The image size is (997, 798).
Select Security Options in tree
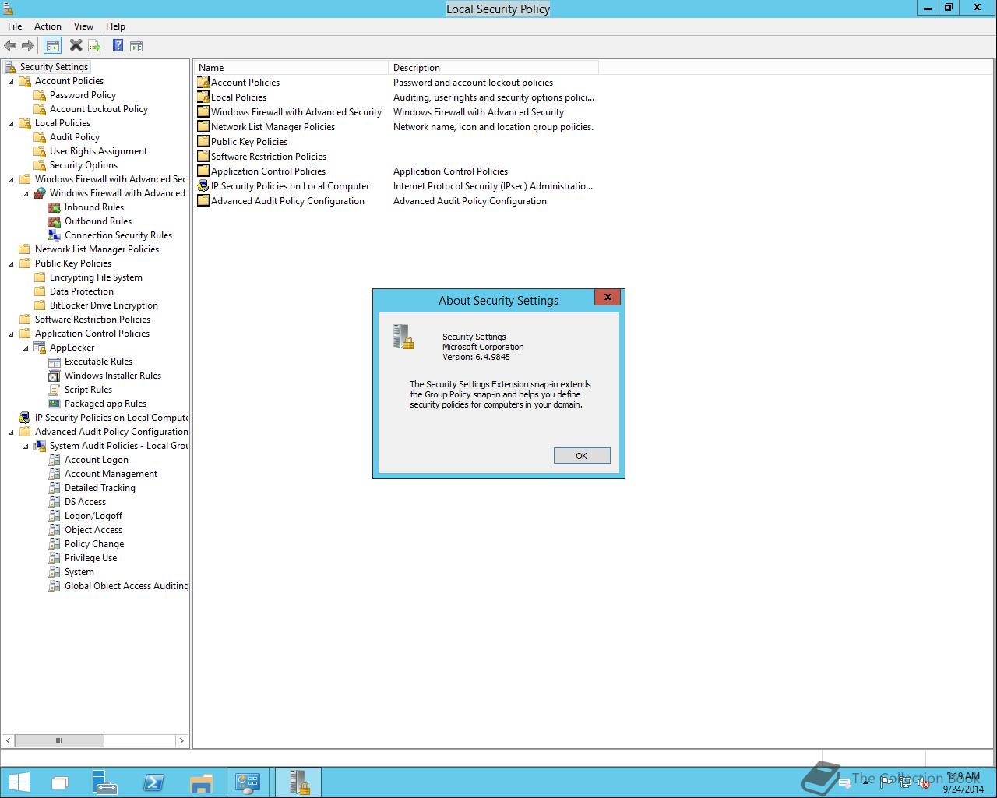[83, 165]
